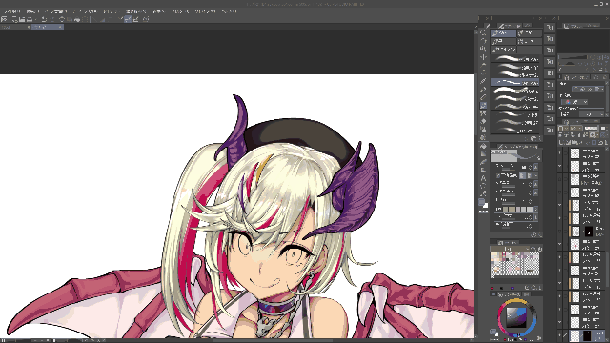Toggle visibility of layer with black mask thumbnail
Image resolution: width=610 pixels, height=343 pixels.
coord(559,232)
